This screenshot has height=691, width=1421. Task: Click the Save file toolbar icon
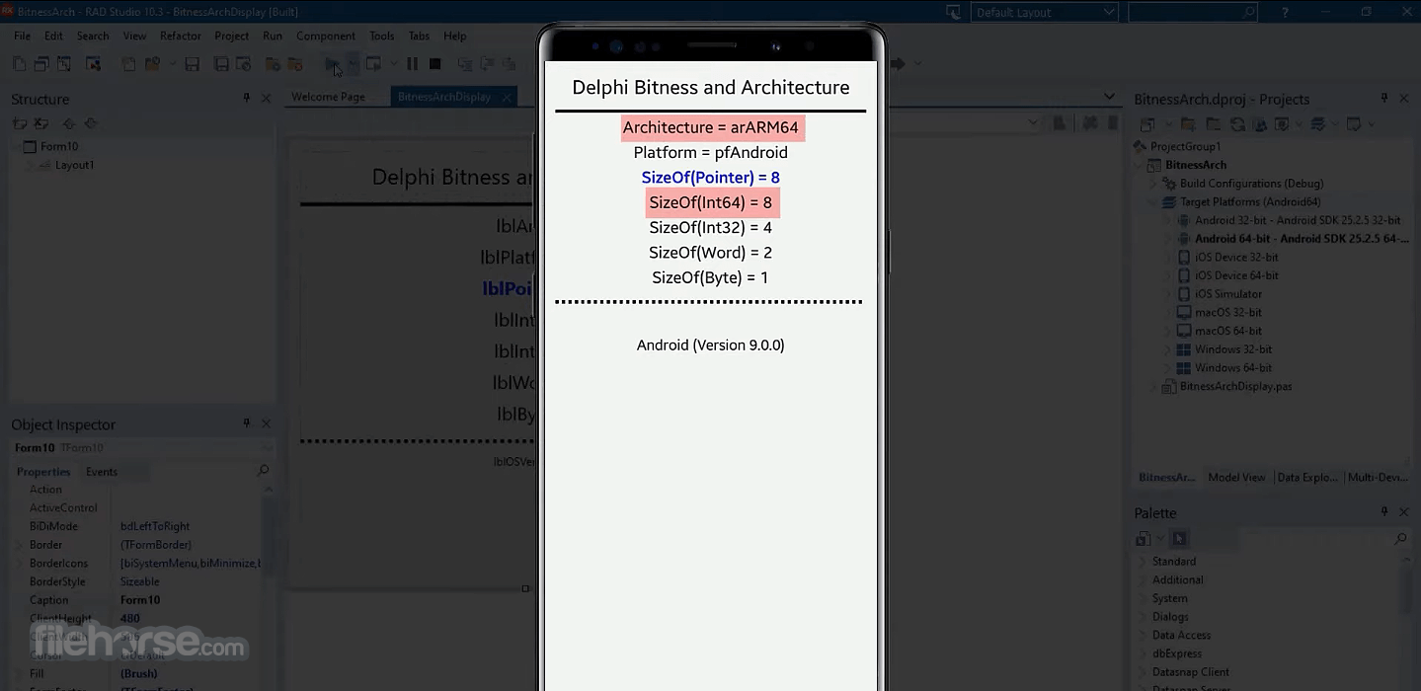click(x=193, y=64)
